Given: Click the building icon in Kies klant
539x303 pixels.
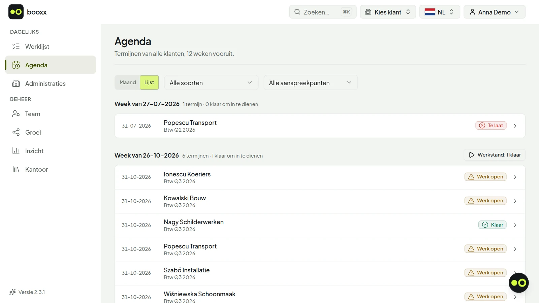Looking at the screenshot, I should coord(368,12).
